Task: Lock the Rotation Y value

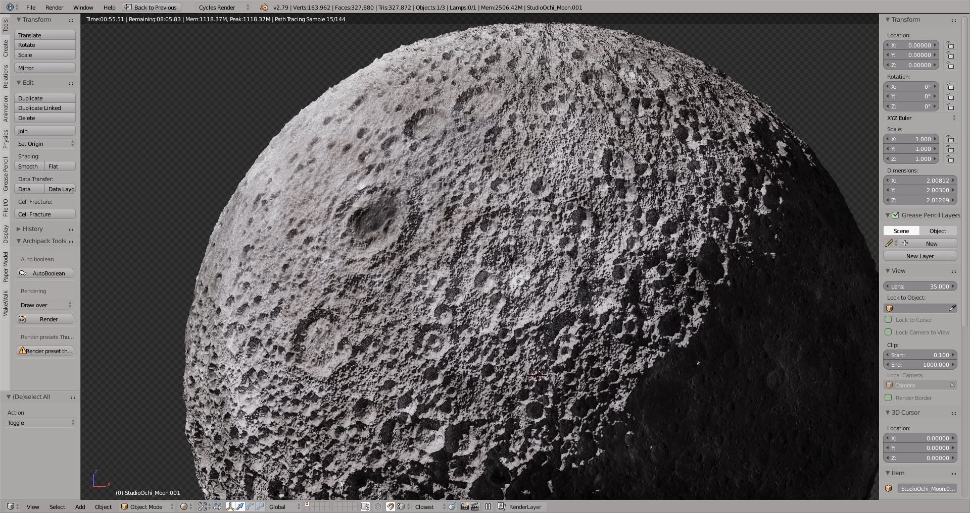Action: pos(950,96)
